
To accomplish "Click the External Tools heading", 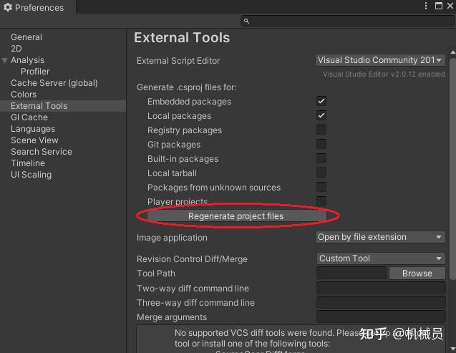I will pyautogui.click(x=182, y=38).
